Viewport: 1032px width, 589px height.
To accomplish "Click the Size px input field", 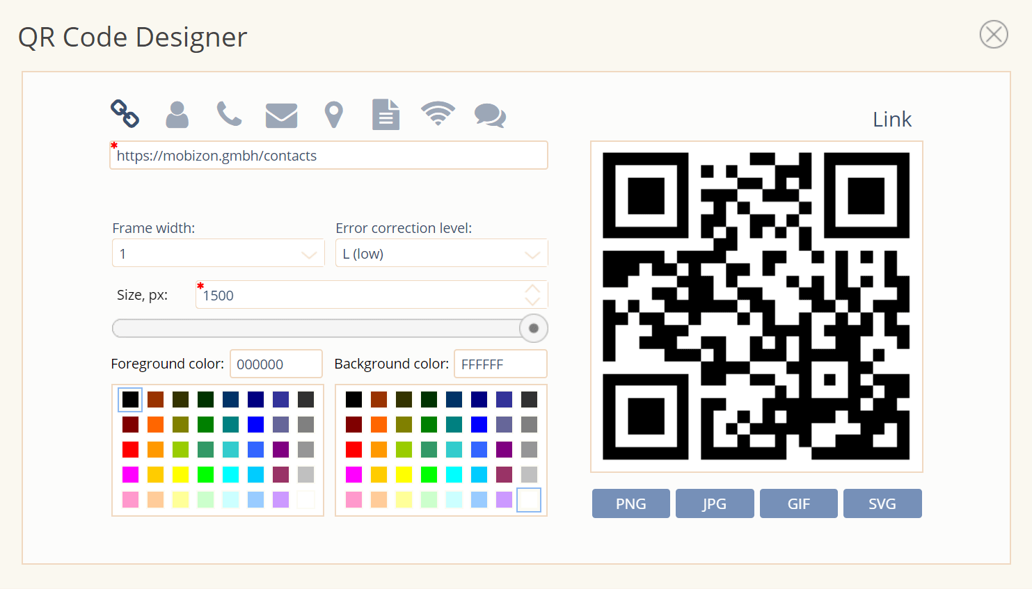I will tap(372, 295).
